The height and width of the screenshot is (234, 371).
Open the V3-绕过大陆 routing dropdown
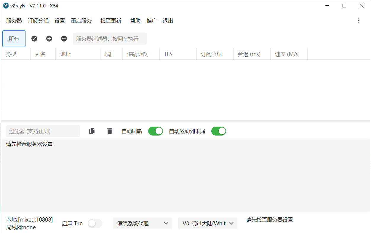click(207, 223)
